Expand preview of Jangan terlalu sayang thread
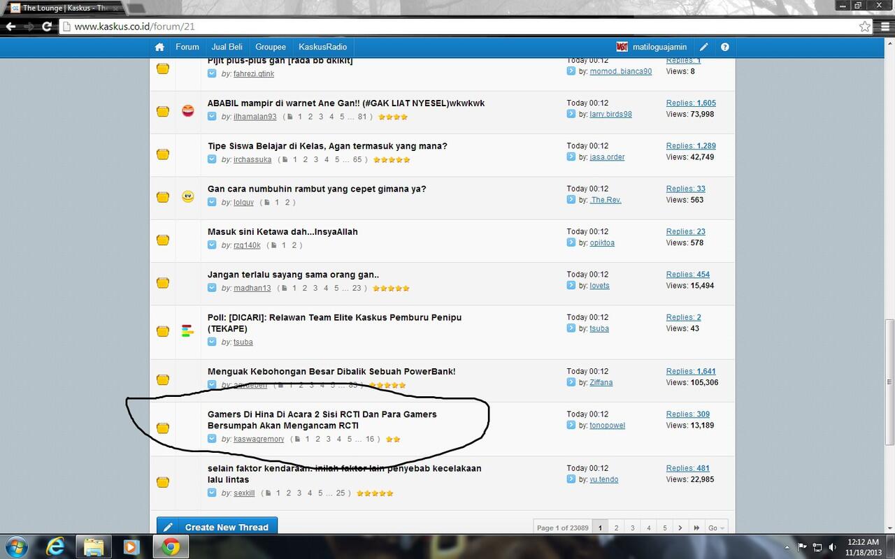Viewport: 895px width, 559px height. pyautogui.click(x=212, y=288)
